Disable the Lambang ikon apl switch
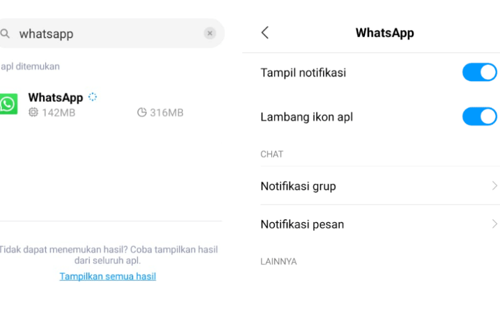 point(479,117)
